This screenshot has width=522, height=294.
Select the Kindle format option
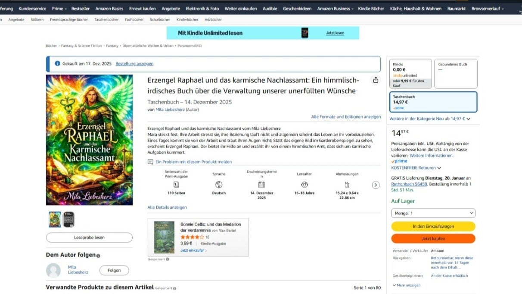pyautogui.click(x=410, y=74)
